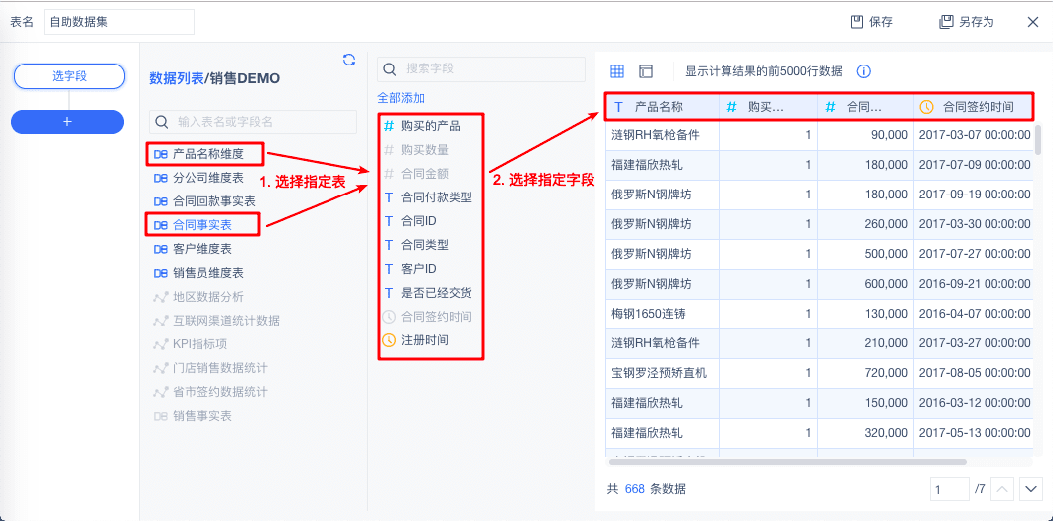
Task: Select 客户维度表 in the table list
Action: point(193,249)
